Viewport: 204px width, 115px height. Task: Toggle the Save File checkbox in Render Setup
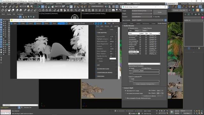click(x=154, y=17)
